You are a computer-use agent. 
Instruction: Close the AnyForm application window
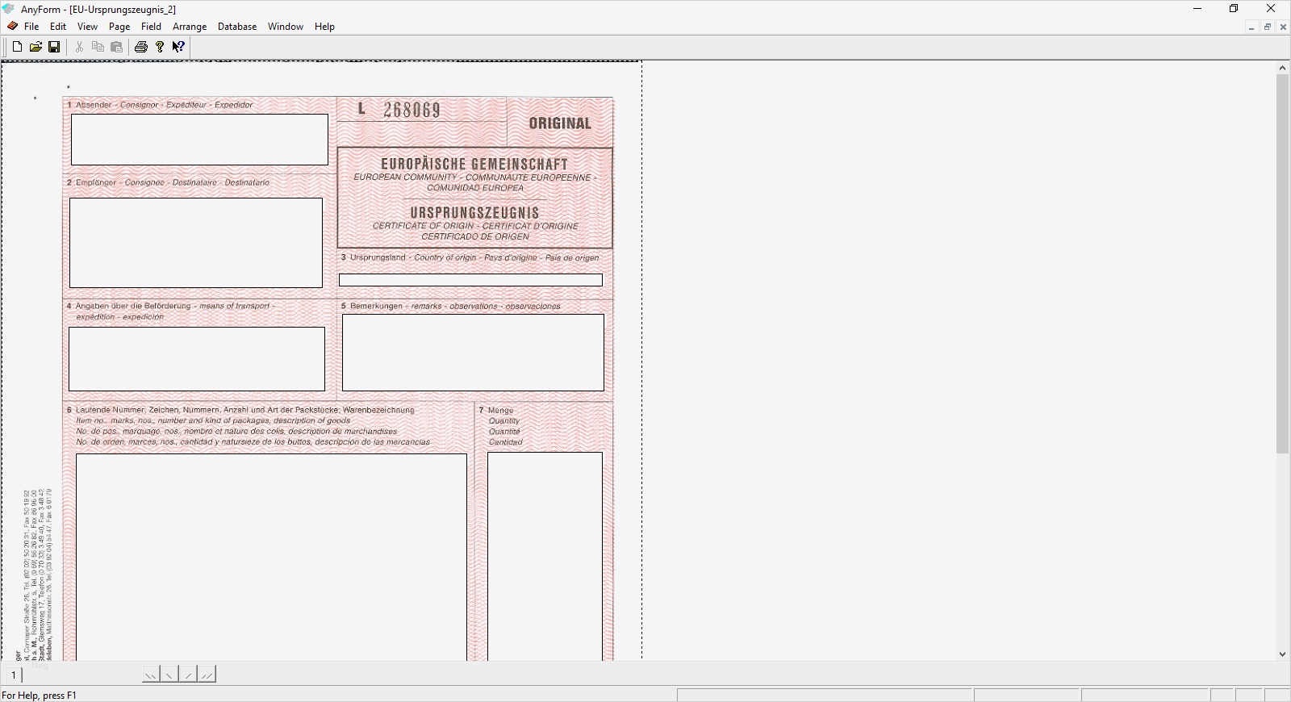(x=1271, y=9)
